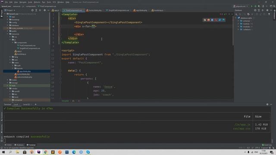Viewport: 276px width, 155px height.
Task: Toggle the Database tool window side tab
Action: click(274, 14)
